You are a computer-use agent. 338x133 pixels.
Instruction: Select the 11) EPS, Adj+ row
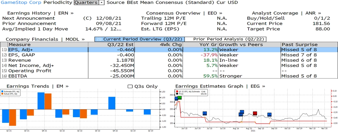tap(169, 50)
